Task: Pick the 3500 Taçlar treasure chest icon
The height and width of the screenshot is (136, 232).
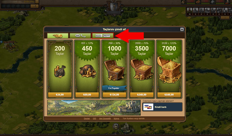Action: [142, 69]
